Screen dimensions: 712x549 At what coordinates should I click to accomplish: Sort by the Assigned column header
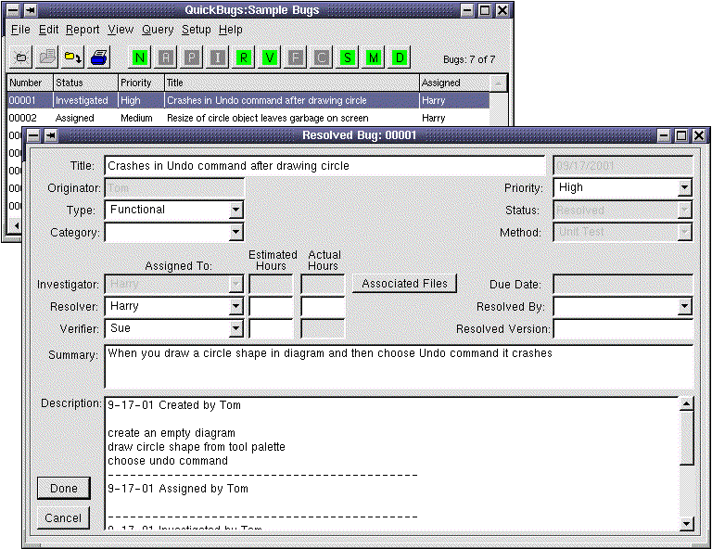(454, 83)
